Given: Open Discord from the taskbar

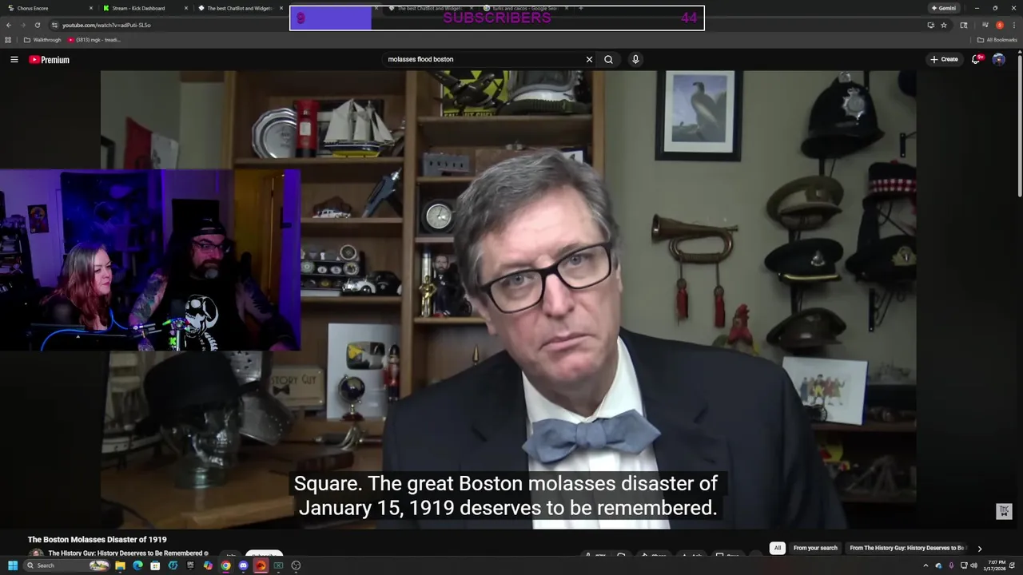Looking at the screenshot, I should (x=243, y=565).
